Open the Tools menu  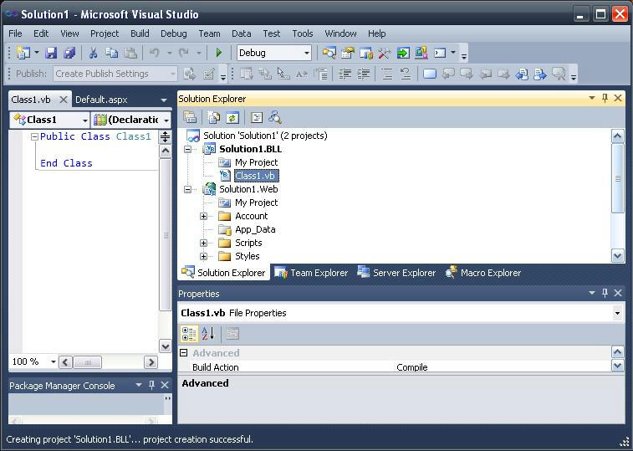click(x=303, y=33)
